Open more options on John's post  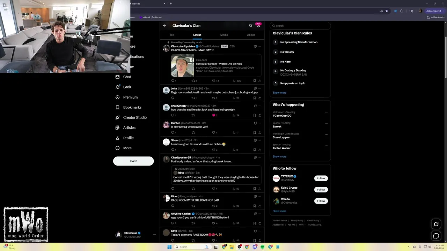pyautogui.click(x=260, y=89)
